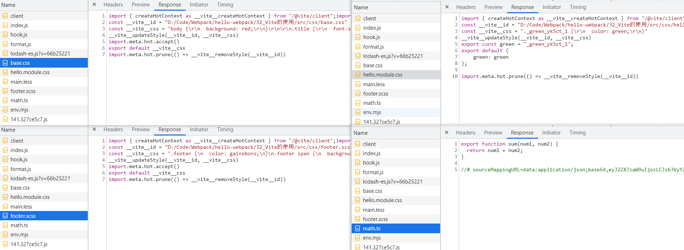Open Preview tab in top-left panel

141,5
